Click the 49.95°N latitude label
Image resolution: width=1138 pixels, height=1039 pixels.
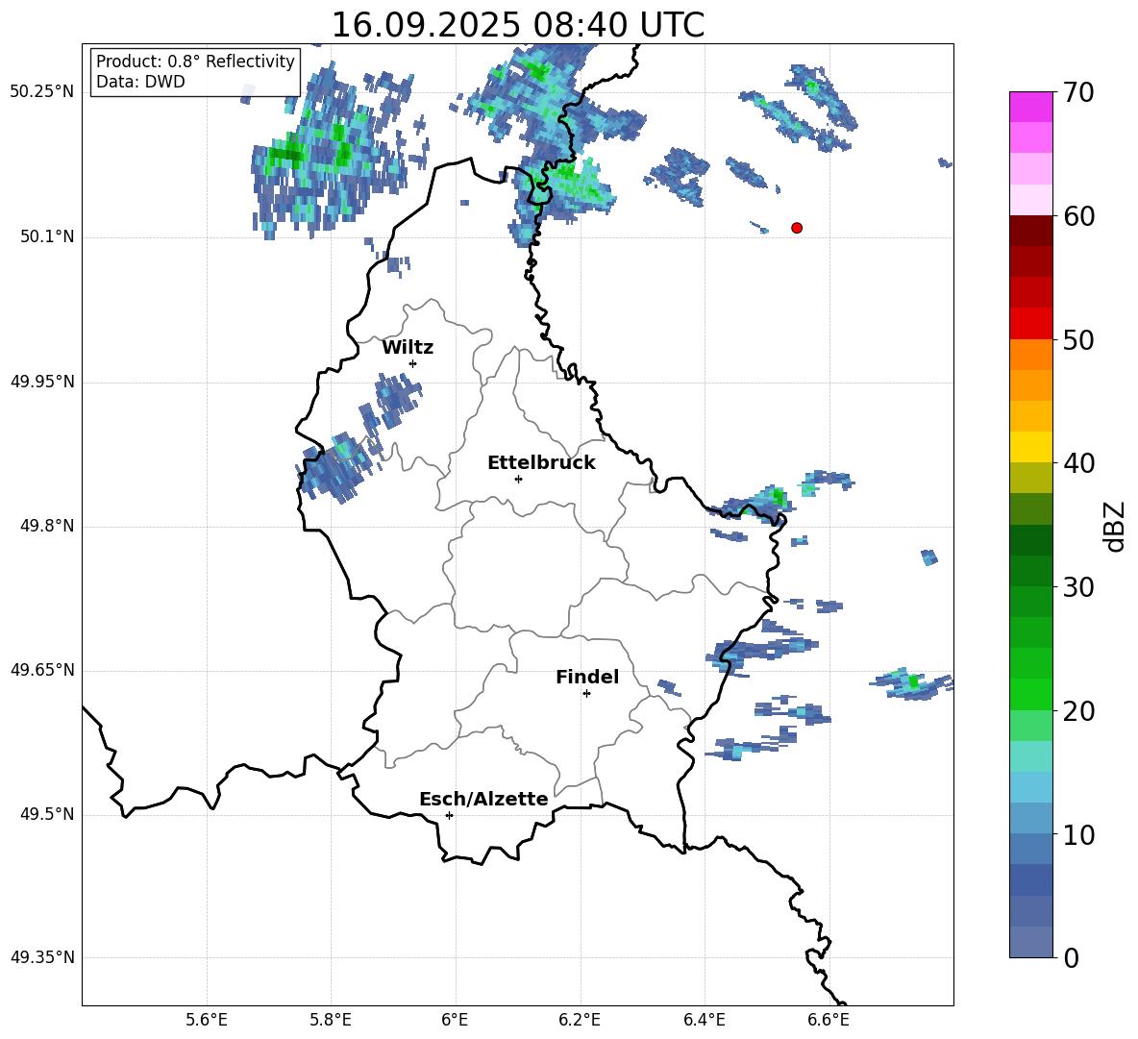[42, 381]
